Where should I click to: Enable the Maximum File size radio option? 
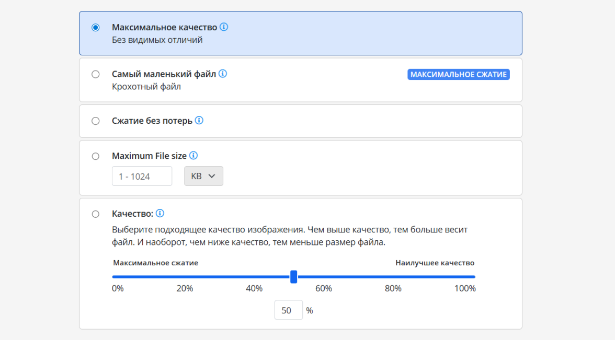(96, 156)
